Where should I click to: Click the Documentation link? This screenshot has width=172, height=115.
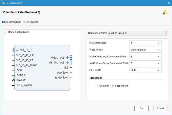13,22
